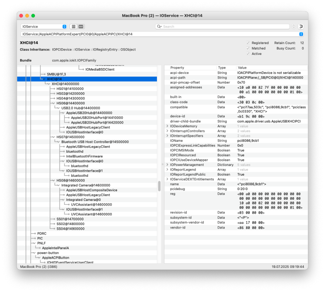
Task: Toggle the Active checkbox
Action: [248, 54]
